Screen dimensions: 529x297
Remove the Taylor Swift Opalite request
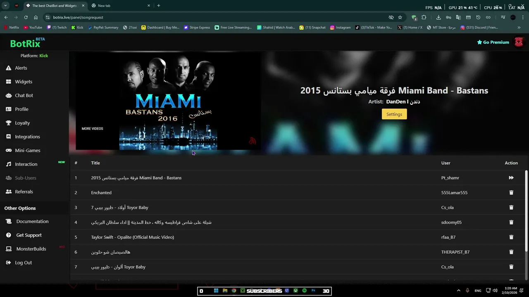511,237
